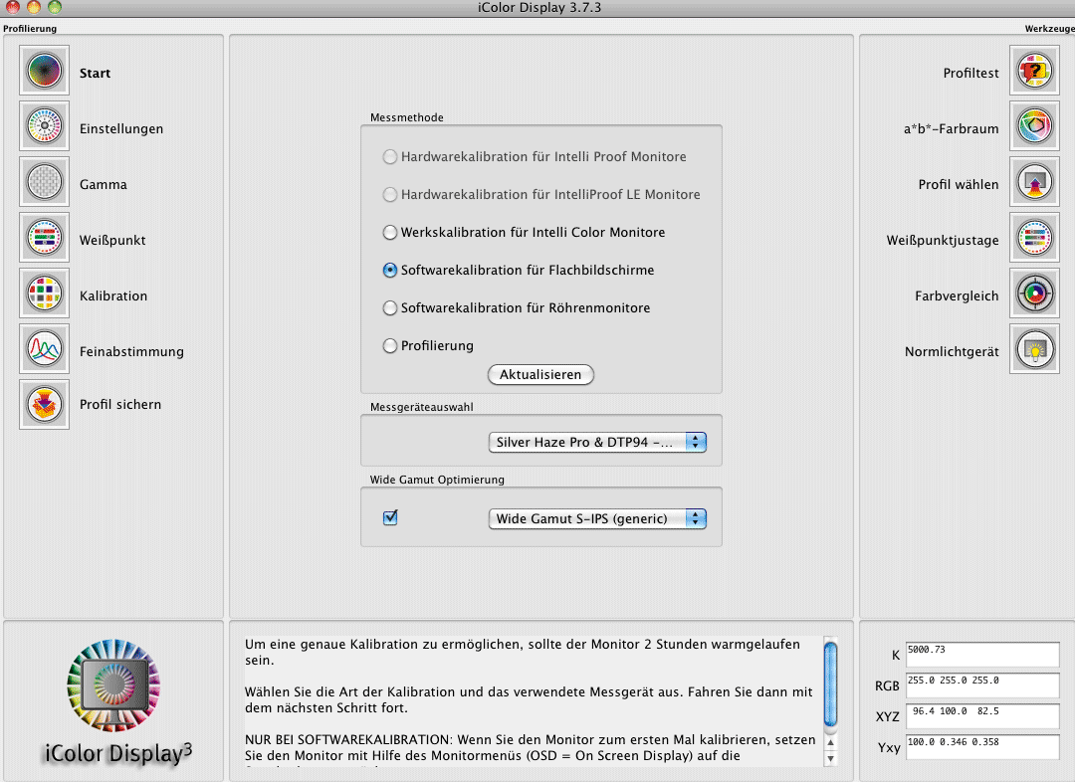Image resolution: width=1075 pixels, height=782 pixels.
Task: Select the Weißpunkt icon
Action: [44, 239]
